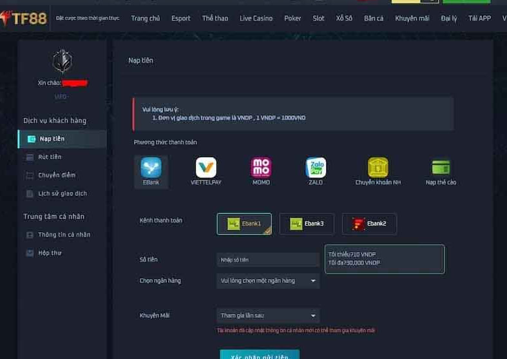This screenshot has width=507, height=359.
Task: Click the VNDP exchange rate note
Action: point(229,118)
